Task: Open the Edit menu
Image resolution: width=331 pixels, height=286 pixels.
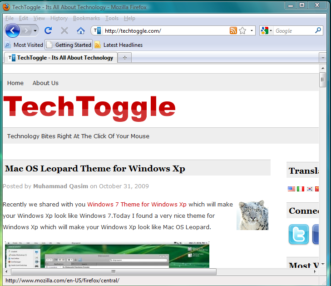Action: coord(24,18)
